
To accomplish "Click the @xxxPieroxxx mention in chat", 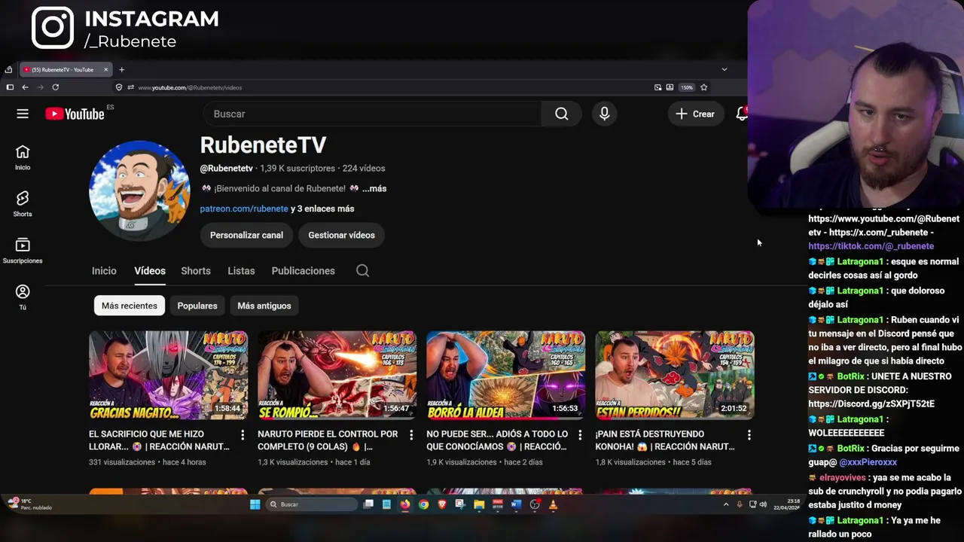I will point(868,462).
